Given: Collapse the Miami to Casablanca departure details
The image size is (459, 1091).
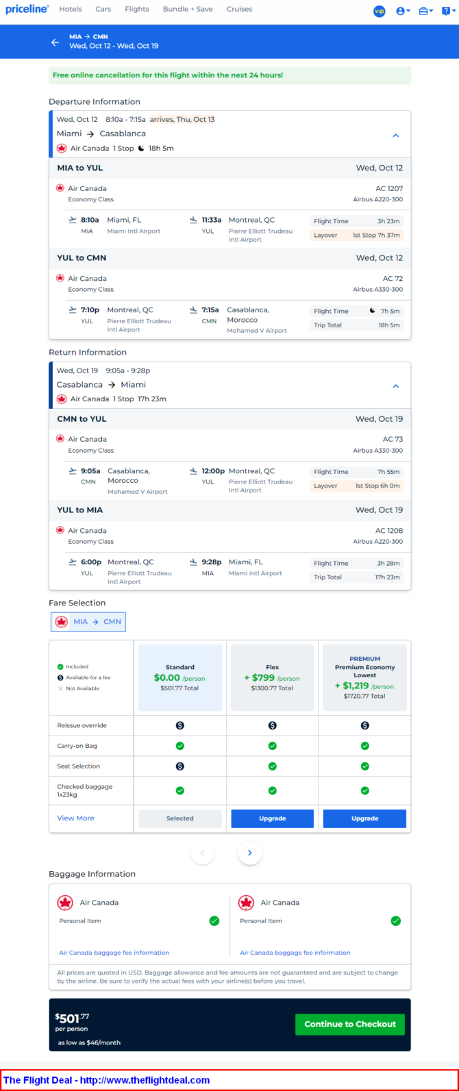Looking at the screenshot, I should click(395, 136).
